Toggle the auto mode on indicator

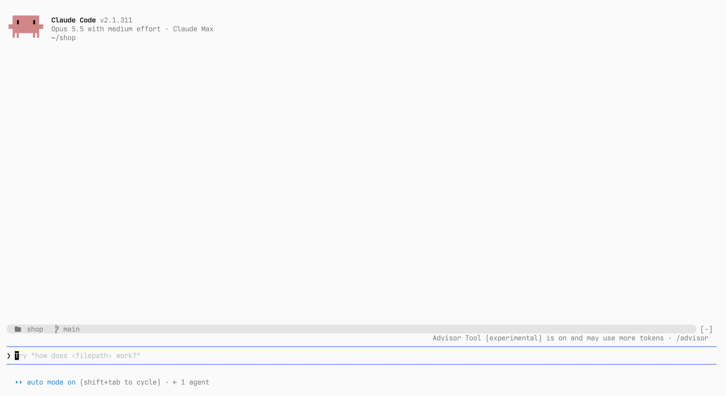coord(51,382)
